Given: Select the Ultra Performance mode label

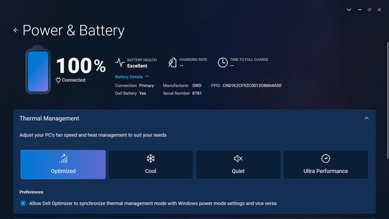Looking at the screenshot, I should 326,171.
